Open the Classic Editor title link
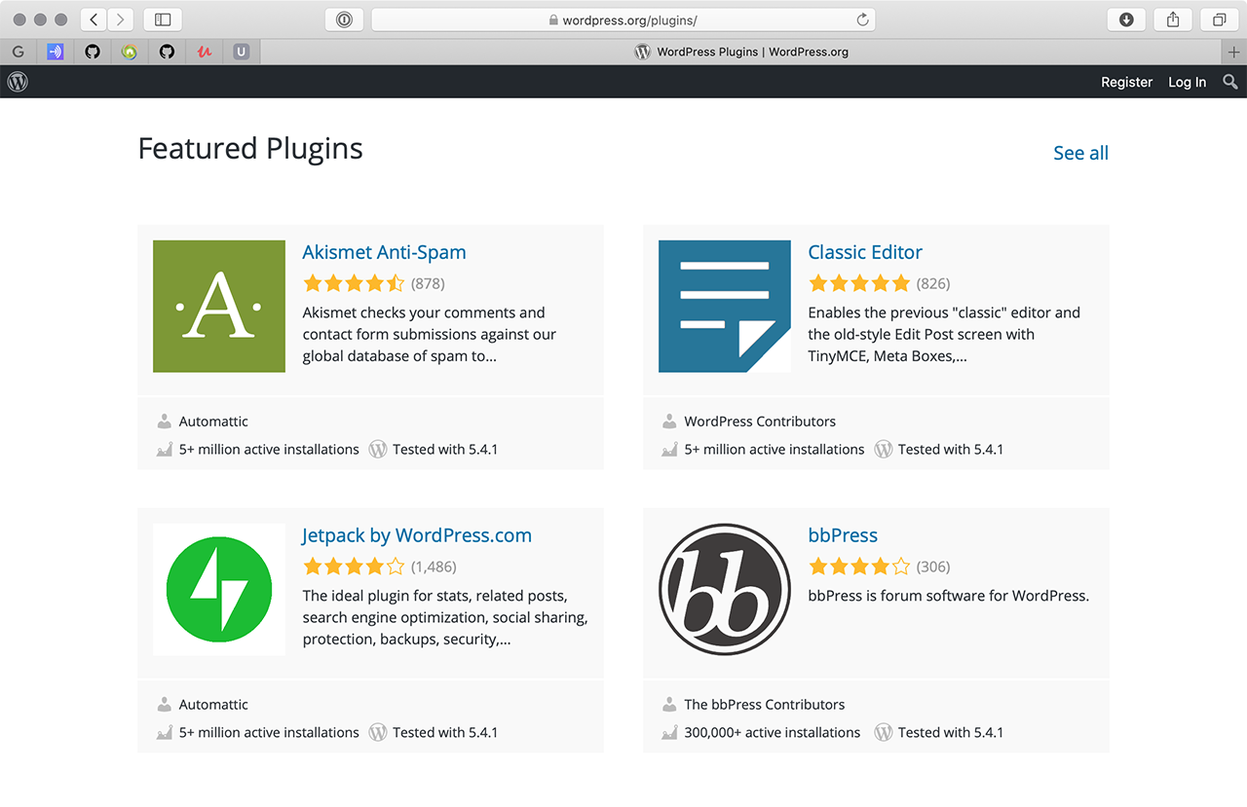Screen dimensions: 1247x807 coord(865,252)
